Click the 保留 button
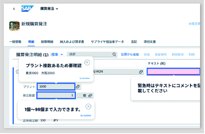Image resolution: width=205 pixels, height=134 pixels. pos(147,54)
